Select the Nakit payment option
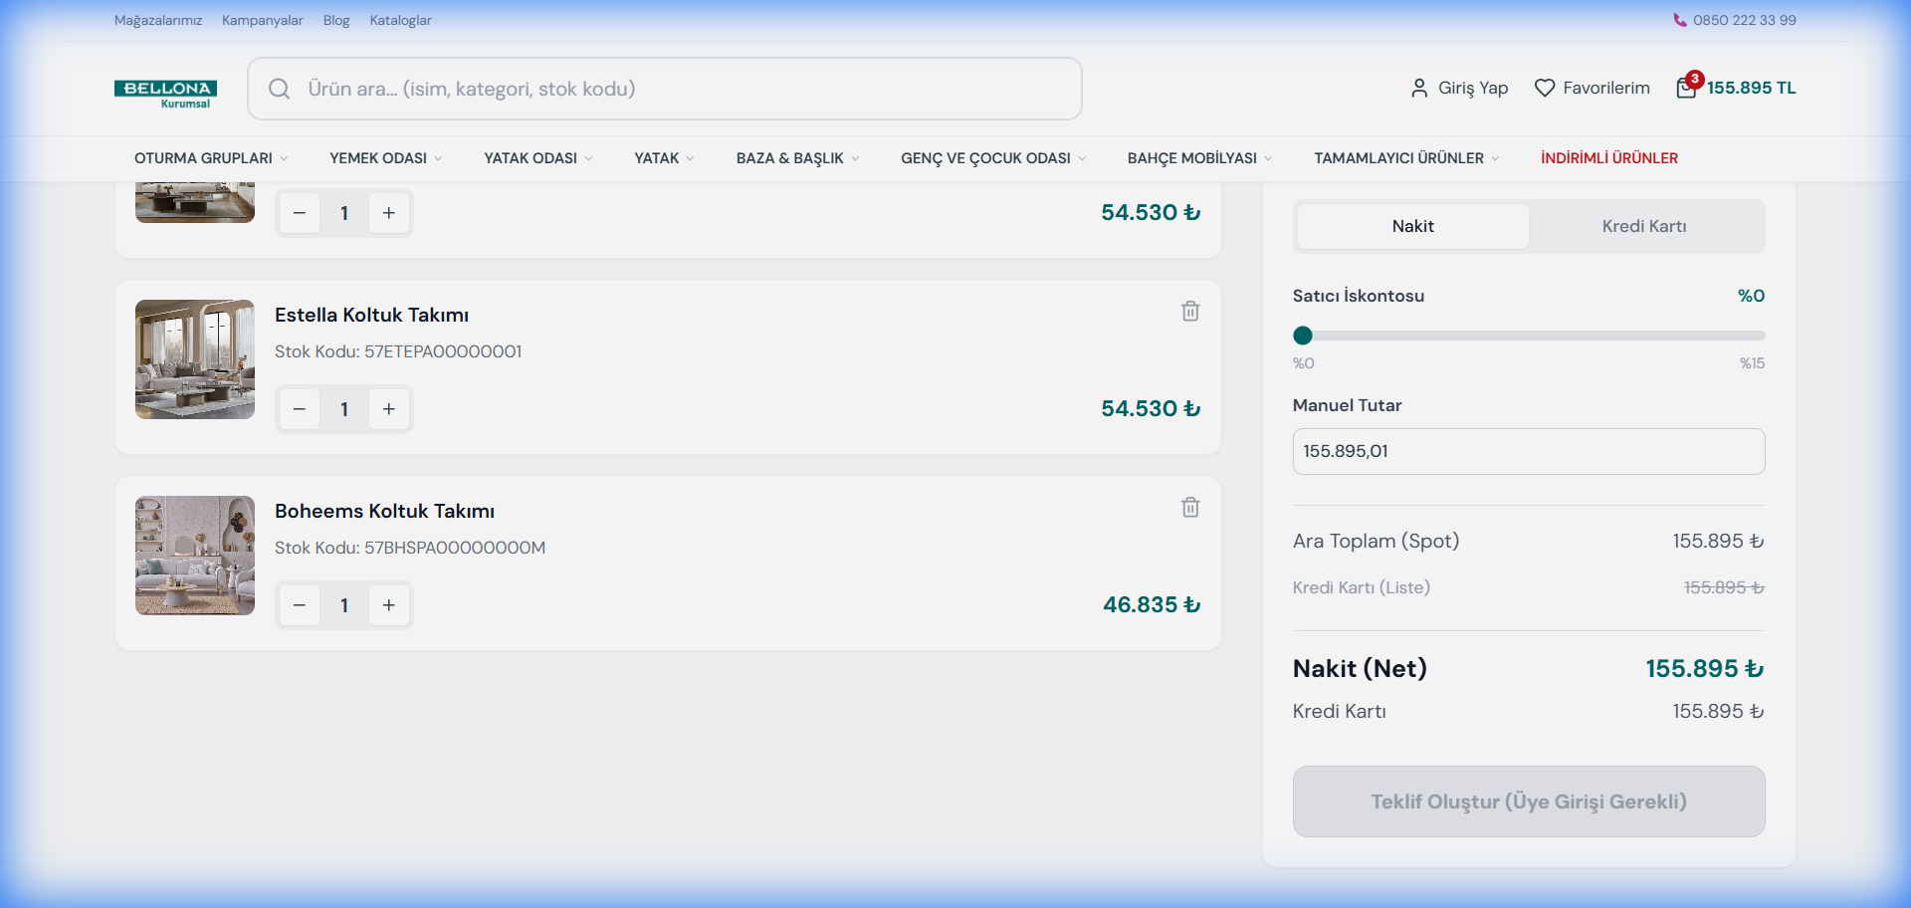The image size is (1911, 908). click(x=1412, y=226)
